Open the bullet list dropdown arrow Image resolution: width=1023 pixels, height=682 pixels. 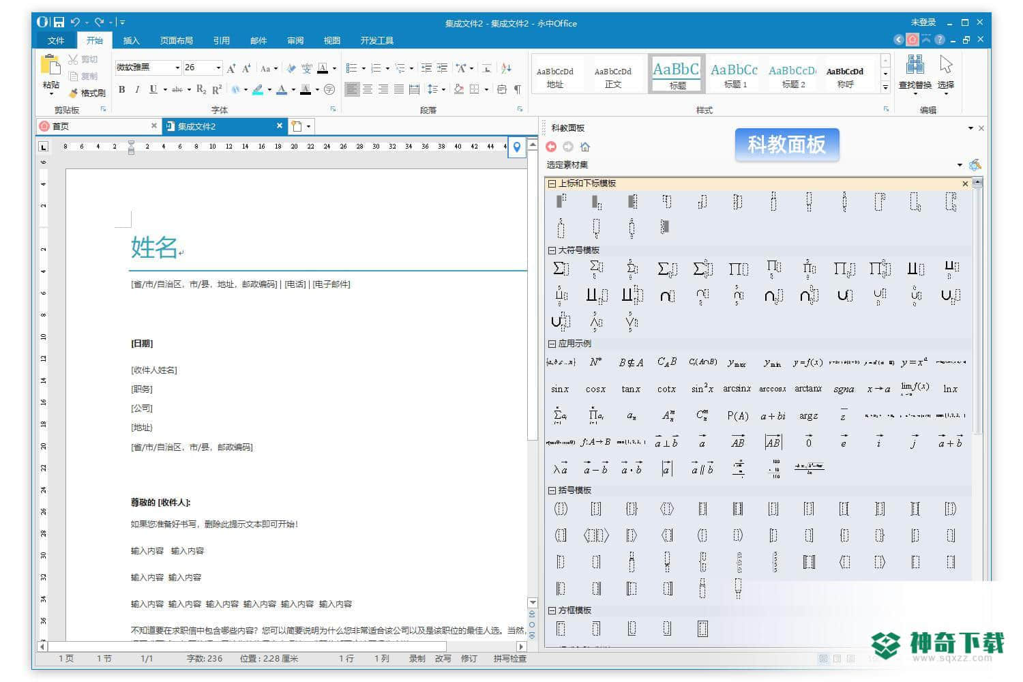(x=364, y=68)
